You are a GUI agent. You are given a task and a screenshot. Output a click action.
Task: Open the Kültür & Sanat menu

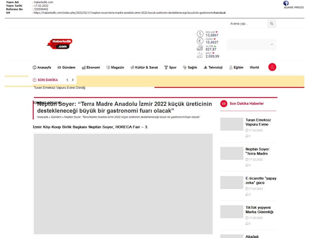[144, 68]
